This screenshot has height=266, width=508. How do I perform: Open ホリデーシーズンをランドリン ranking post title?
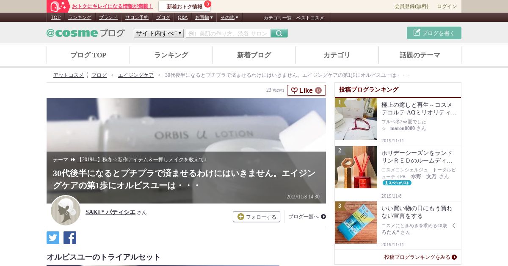click(417, 157)
